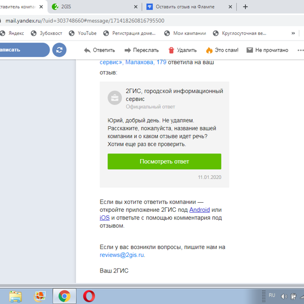Close the first mail tab
Viewport: 304px width, 304px height.
41,7
